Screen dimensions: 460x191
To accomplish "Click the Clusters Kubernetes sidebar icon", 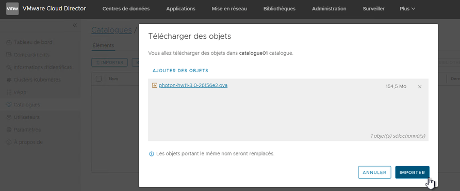I will (x=9, y=80).
